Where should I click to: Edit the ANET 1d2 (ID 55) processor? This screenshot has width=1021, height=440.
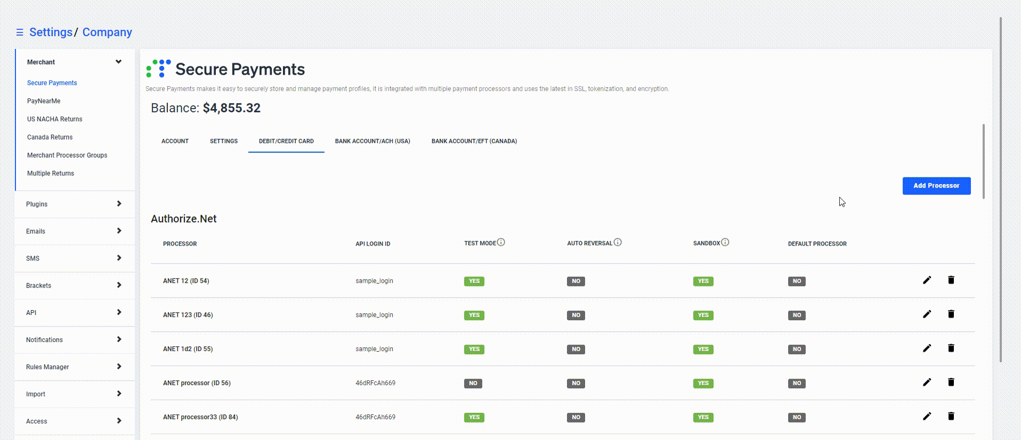927,348
